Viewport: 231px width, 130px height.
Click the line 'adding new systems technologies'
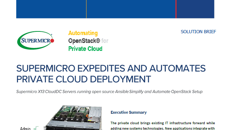coord(163,129)
